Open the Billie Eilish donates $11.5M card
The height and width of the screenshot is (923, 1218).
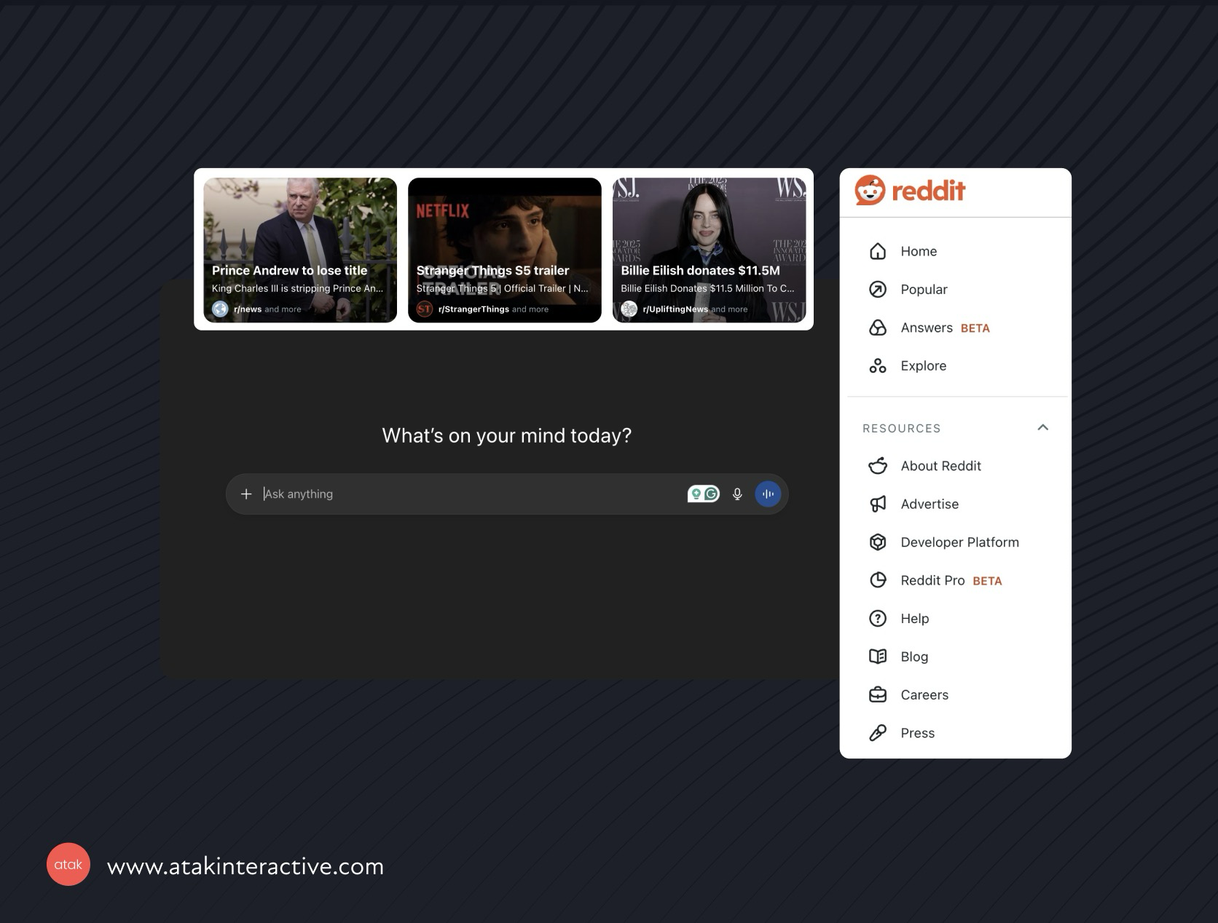pos(709,250)
